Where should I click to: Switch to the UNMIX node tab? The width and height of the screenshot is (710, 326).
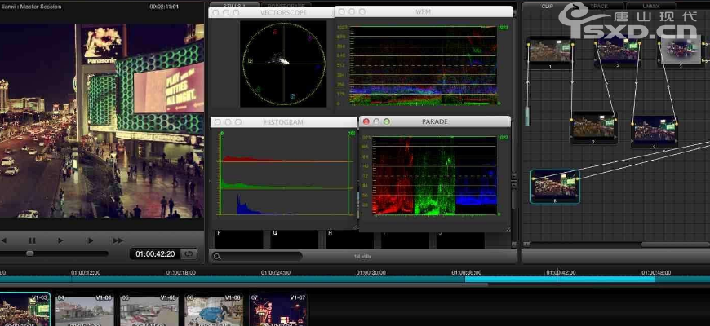(x=651, y=7)
